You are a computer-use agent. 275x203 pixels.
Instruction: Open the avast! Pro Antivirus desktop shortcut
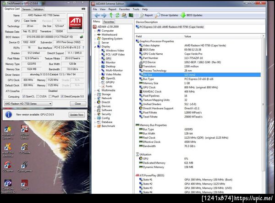[8, 151]
